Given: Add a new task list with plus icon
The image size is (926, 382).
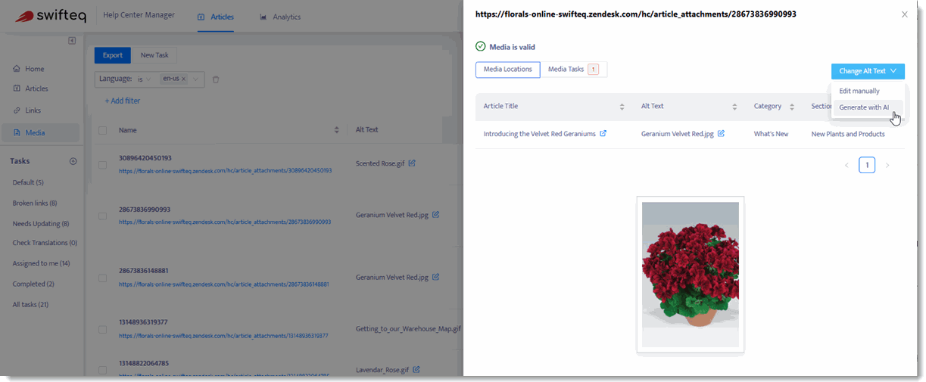Looking at the screenshot, I should pos(73,161).
